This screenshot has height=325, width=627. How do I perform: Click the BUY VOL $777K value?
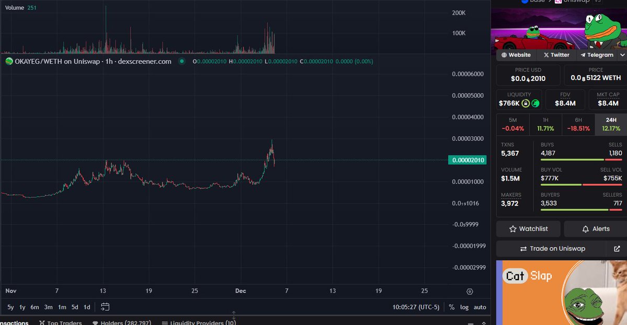coord(550,178)
